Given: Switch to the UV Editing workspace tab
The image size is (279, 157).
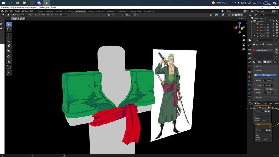Looking at the screenshot, I should coord(69,11).
